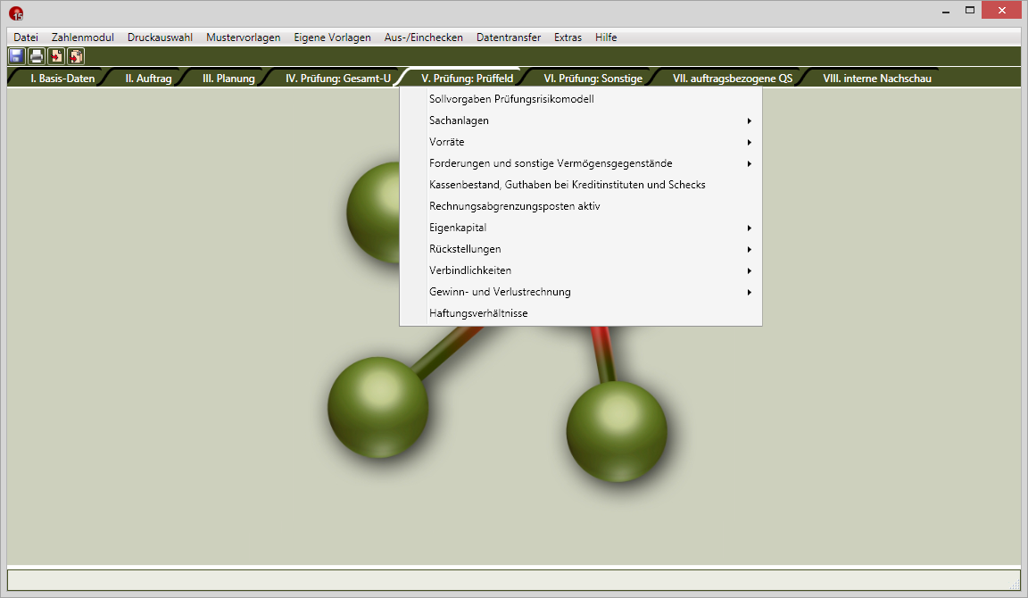The image size is (1028, 598).
Task: Open the IV. Prüfung: Gesamt-U tab
Action: (x=337, y=79)
